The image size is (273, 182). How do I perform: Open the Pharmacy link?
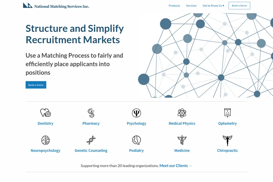pos(91,123)
